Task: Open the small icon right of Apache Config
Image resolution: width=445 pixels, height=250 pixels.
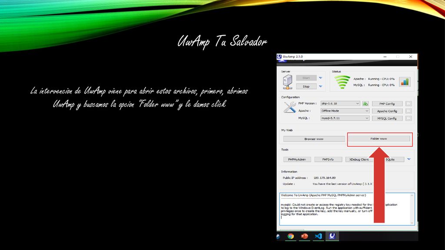Action: 408,111
